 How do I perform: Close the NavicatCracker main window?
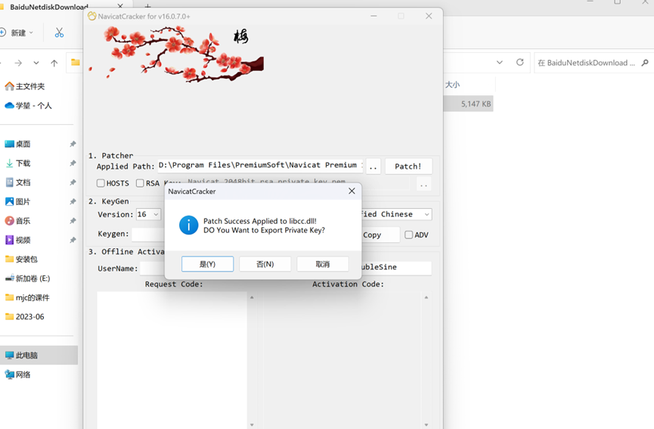click(429, 16)
